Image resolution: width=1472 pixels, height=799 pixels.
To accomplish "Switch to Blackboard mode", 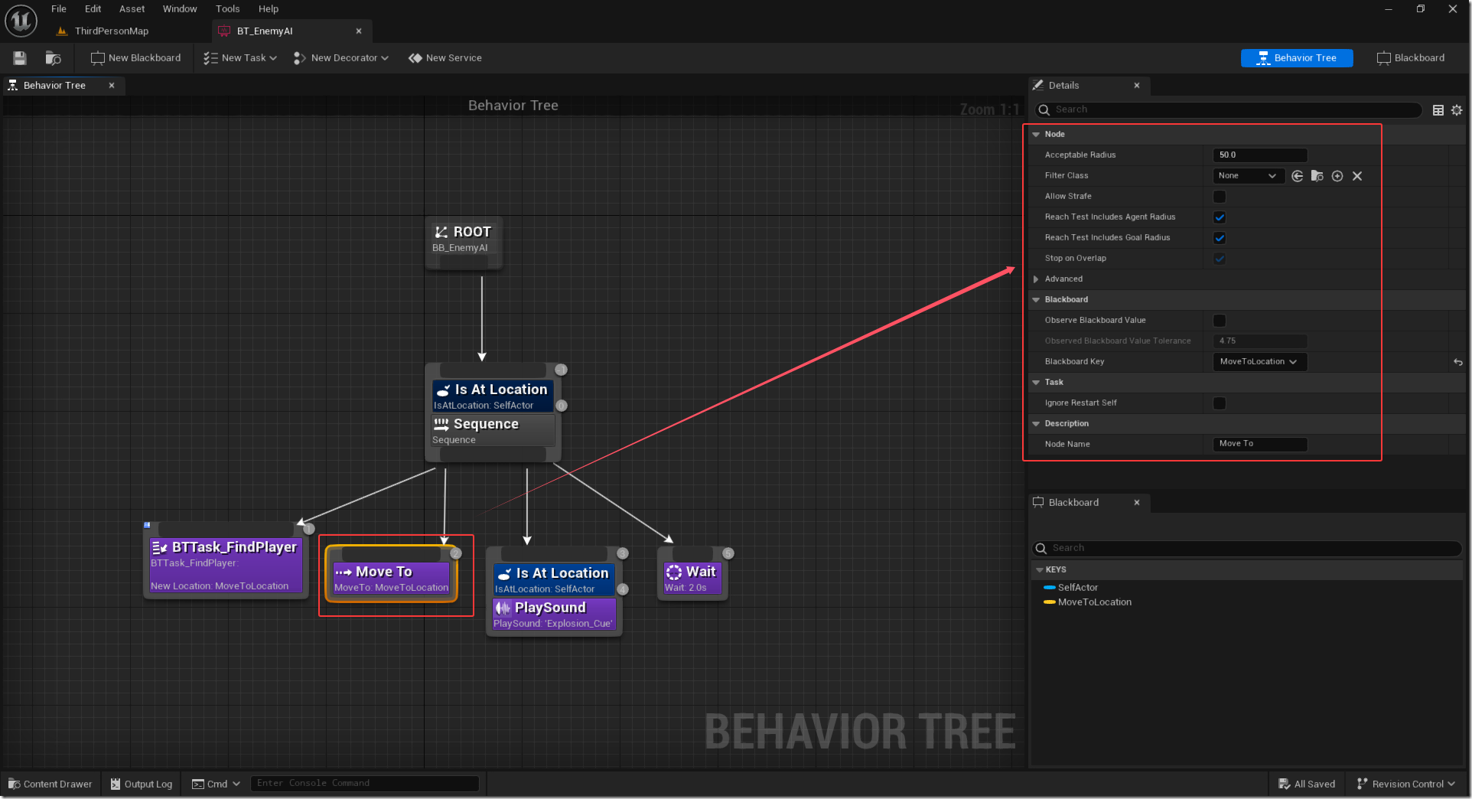I will click(1411, 58).
